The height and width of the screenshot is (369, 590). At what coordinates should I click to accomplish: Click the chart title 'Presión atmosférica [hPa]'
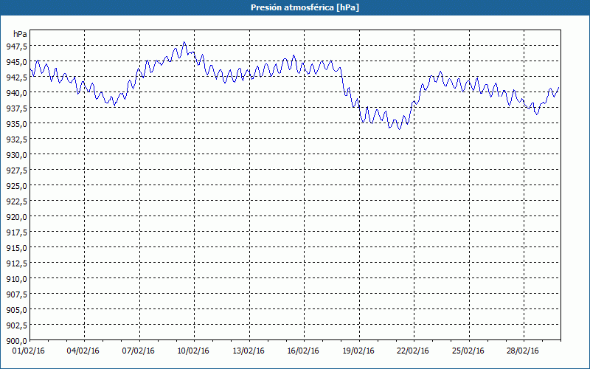pos(305,7)
